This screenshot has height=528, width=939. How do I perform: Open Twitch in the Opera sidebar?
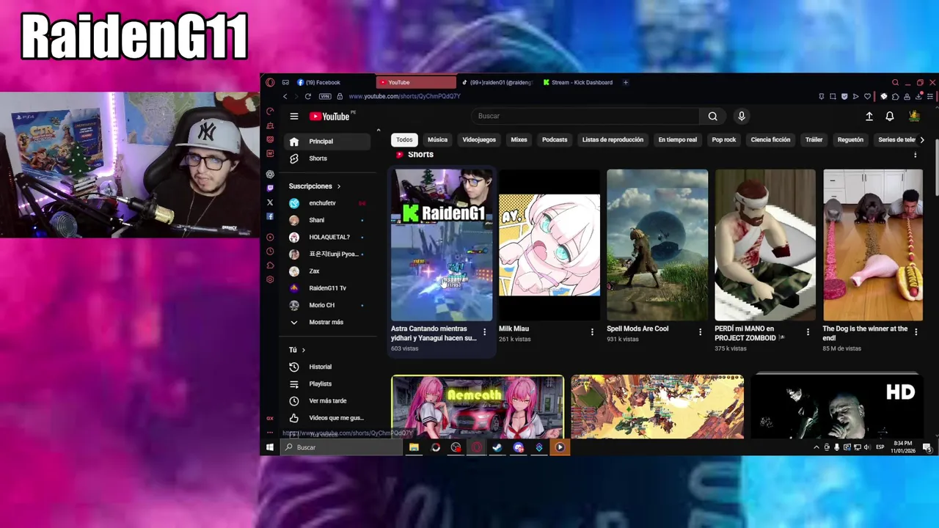click(x=270, y=188)
